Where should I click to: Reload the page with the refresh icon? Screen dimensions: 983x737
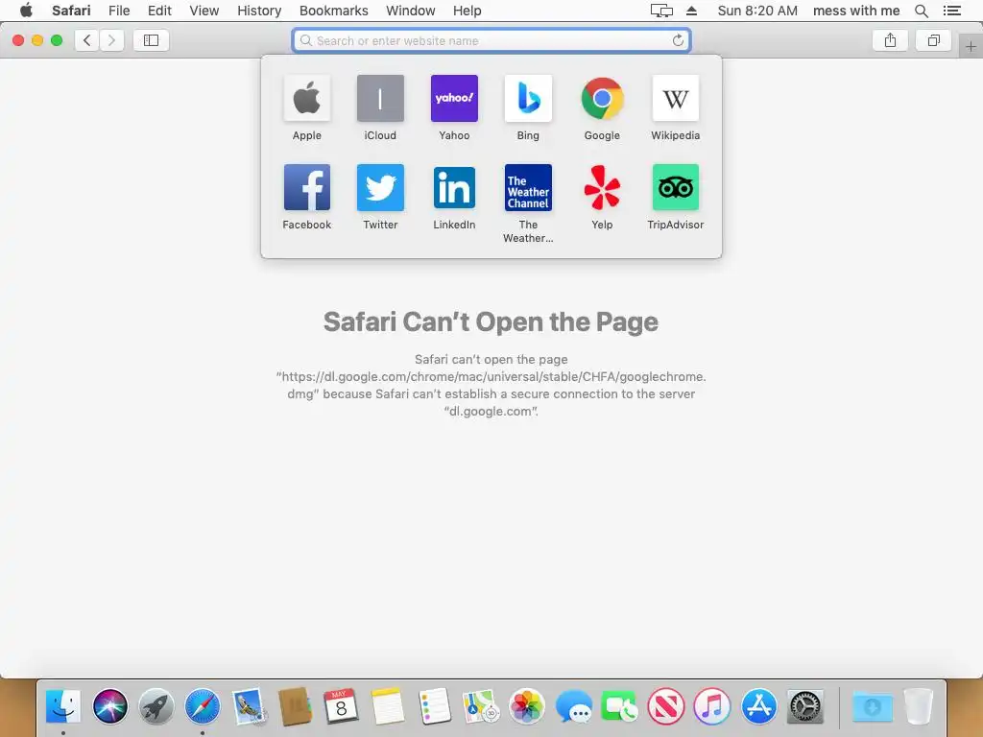coord(678,40)
